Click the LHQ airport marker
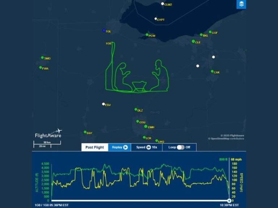Viewport: 278px width, 208px height. click(156, 140)
